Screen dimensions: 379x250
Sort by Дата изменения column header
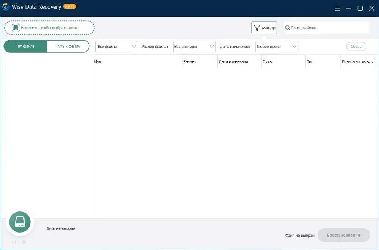(239, 61)
